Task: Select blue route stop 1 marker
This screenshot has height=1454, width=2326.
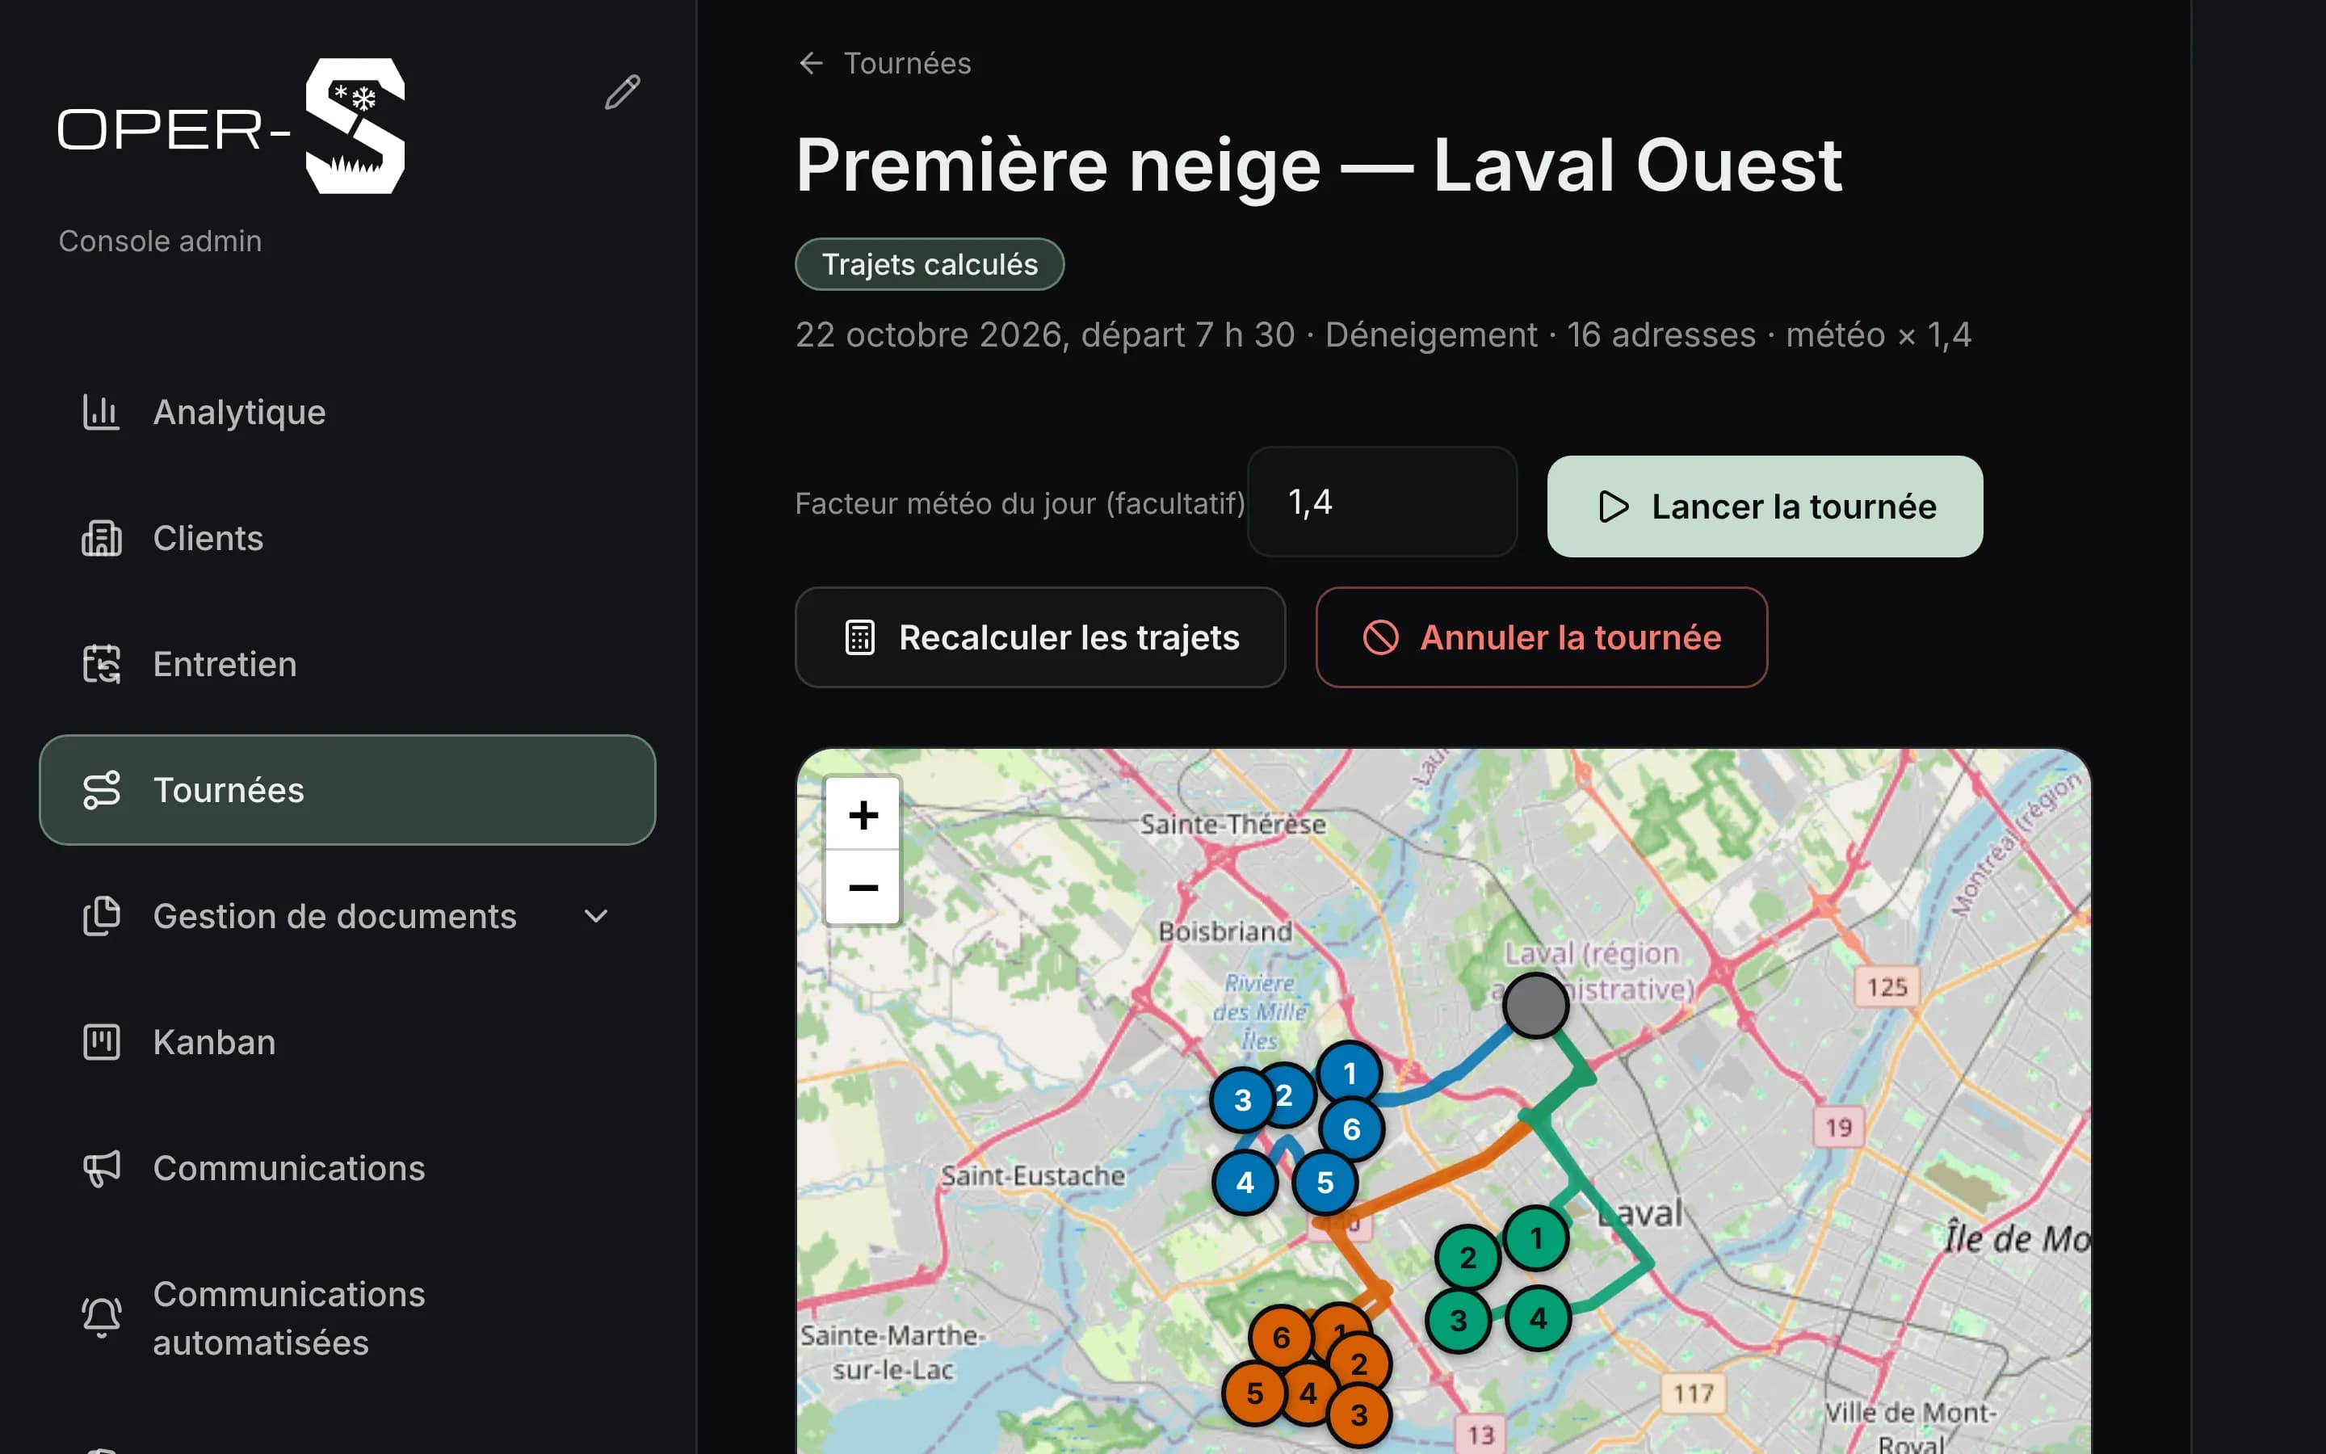Action: click(1350, 1074)
